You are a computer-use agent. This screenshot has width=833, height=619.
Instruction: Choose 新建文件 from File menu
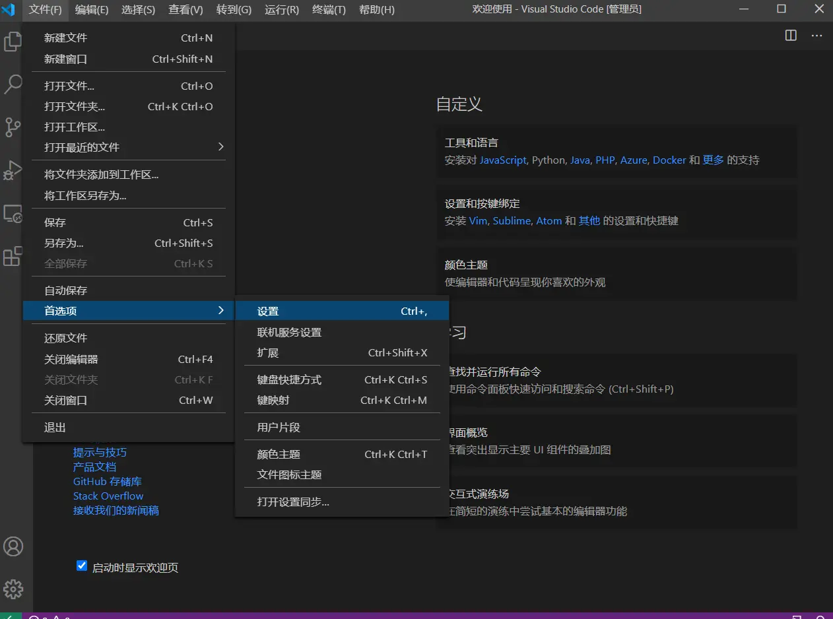pyautogui.click(x=128, y=38)
